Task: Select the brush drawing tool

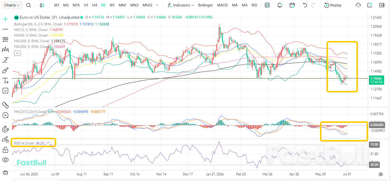Action: [x=5, y=70]
